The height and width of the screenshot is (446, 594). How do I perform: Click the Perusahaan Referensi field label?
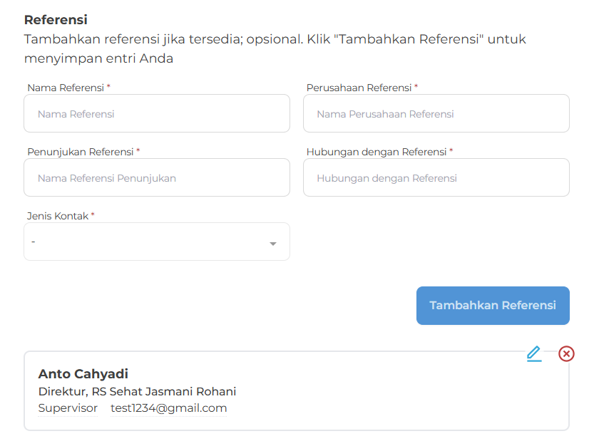[x=359, y=88]
